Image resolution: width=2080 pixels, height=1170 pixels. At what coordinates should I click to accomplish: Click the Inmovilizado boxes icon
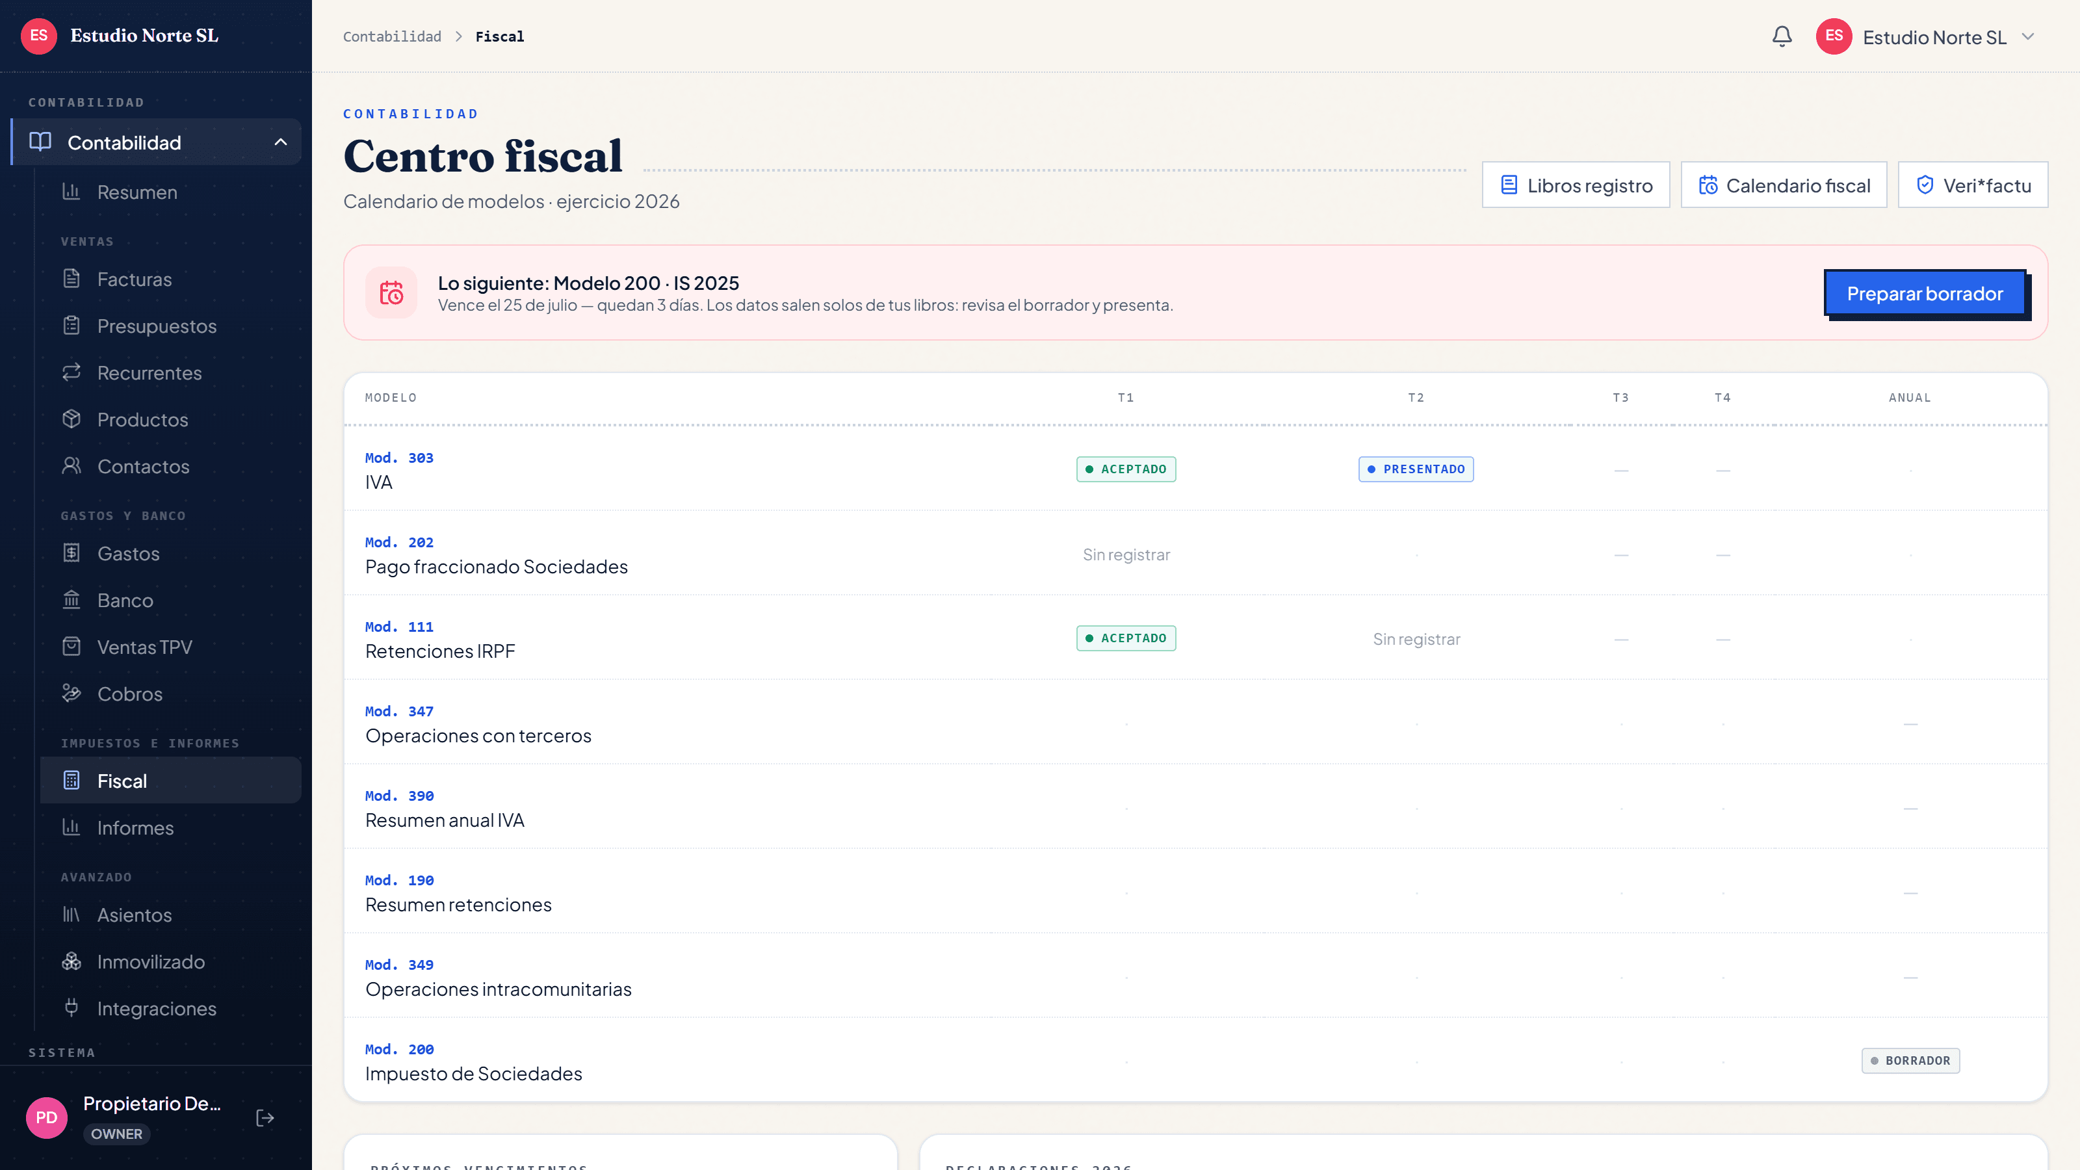coord(71,962)
